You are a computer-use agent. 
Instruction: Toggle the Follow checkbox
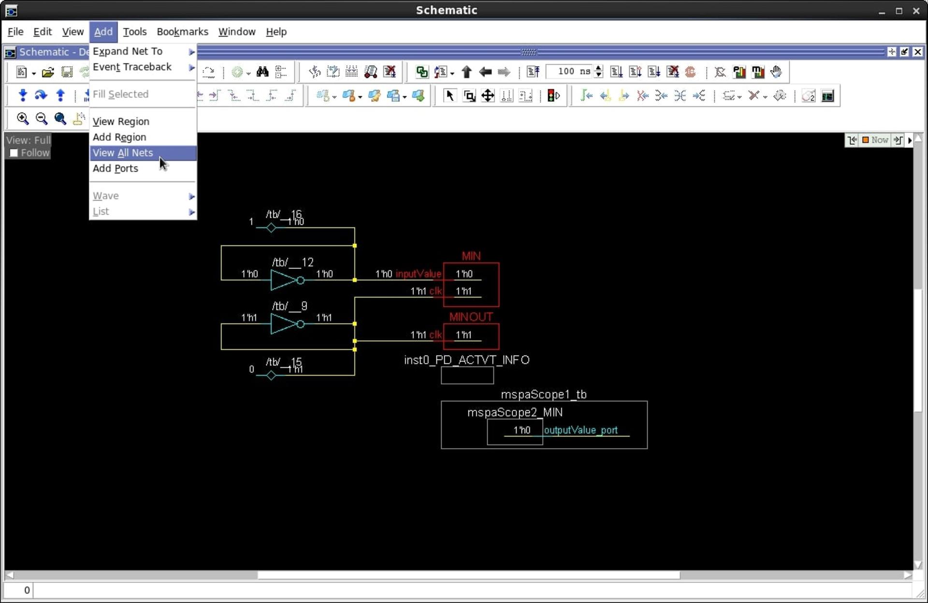point(14,153)
